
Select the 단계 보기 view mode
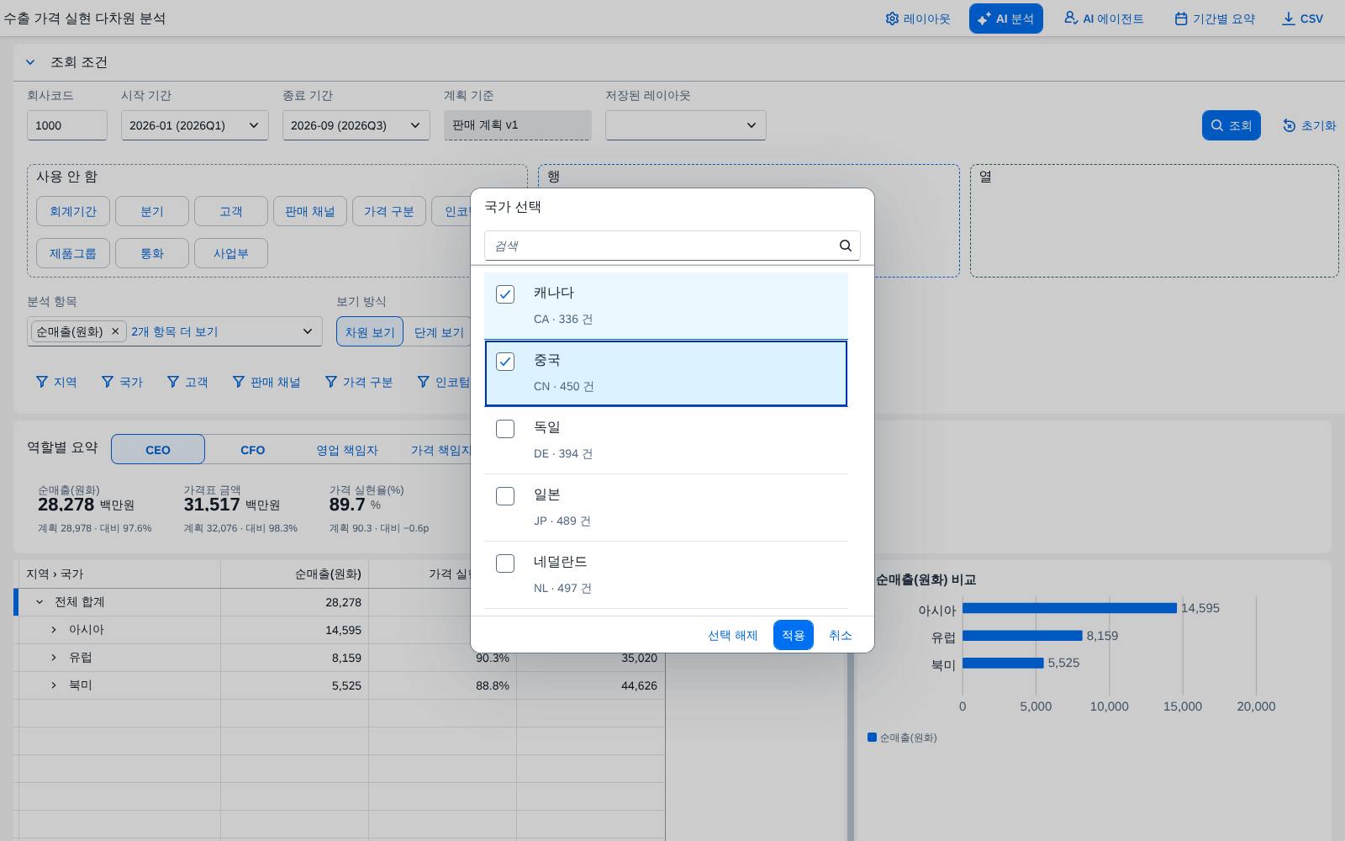click(438, 332)
